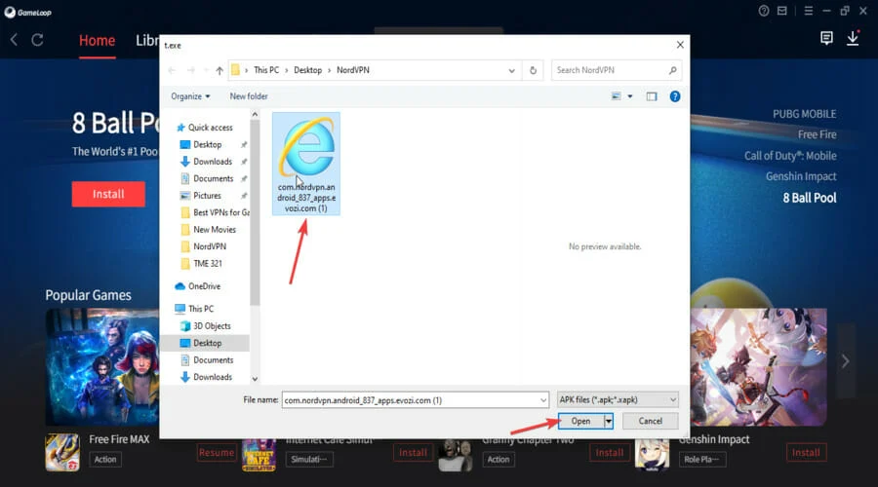The width and height of the screenshot is (878, 487).
Task: Select 8 Ball Pool in banner list
Action: 809,198
